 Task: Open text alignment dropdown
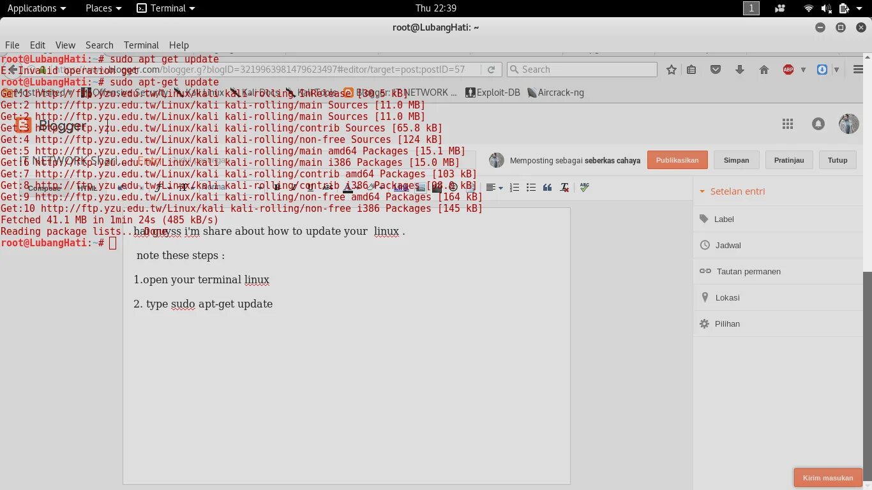pos(494,188)
